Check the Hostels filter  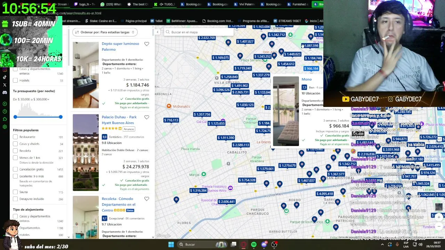tap(15, 81)
